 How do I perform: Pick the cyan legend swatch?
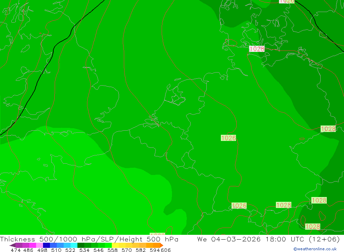tap(74, 245)
